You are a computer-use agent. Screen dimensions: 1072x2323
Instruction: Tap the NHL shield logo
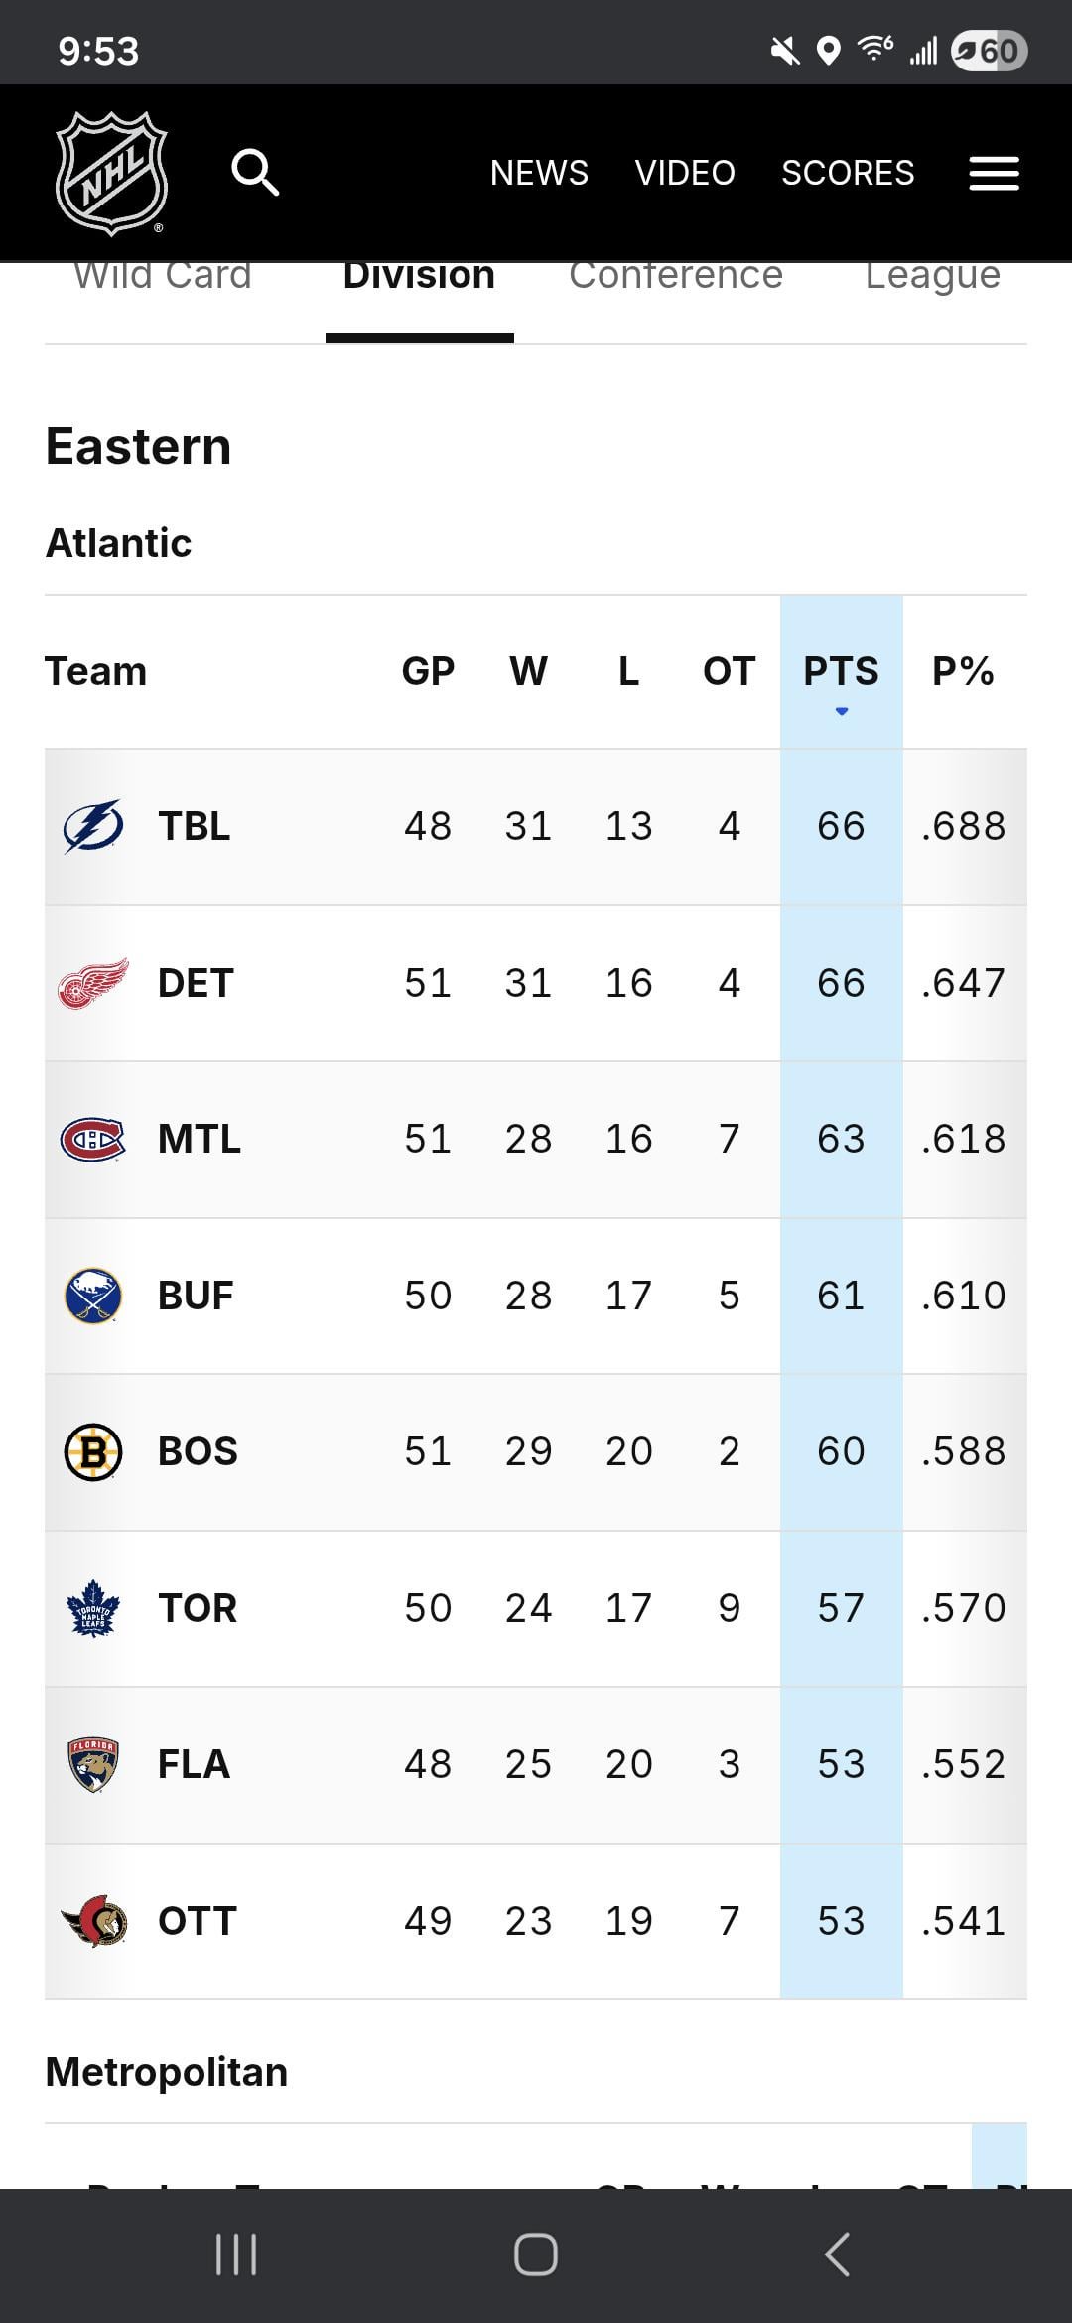(111, 174)
